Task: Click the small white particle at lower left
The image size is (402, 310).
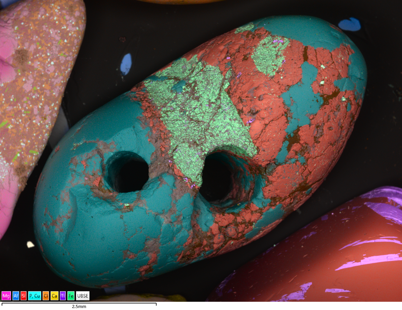Action: (30, 244)
